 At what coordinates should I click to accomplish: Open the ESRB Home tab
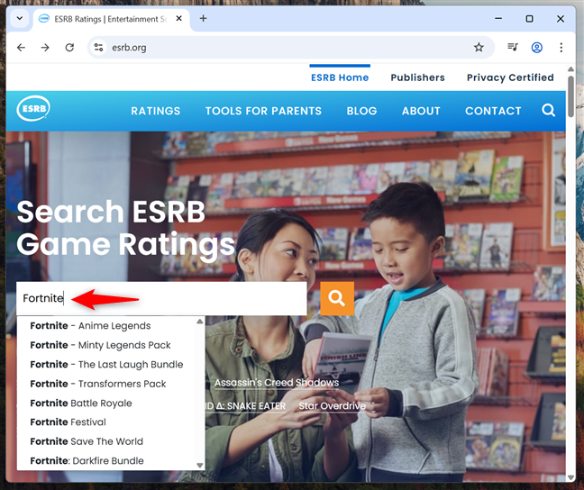[340, 77]
